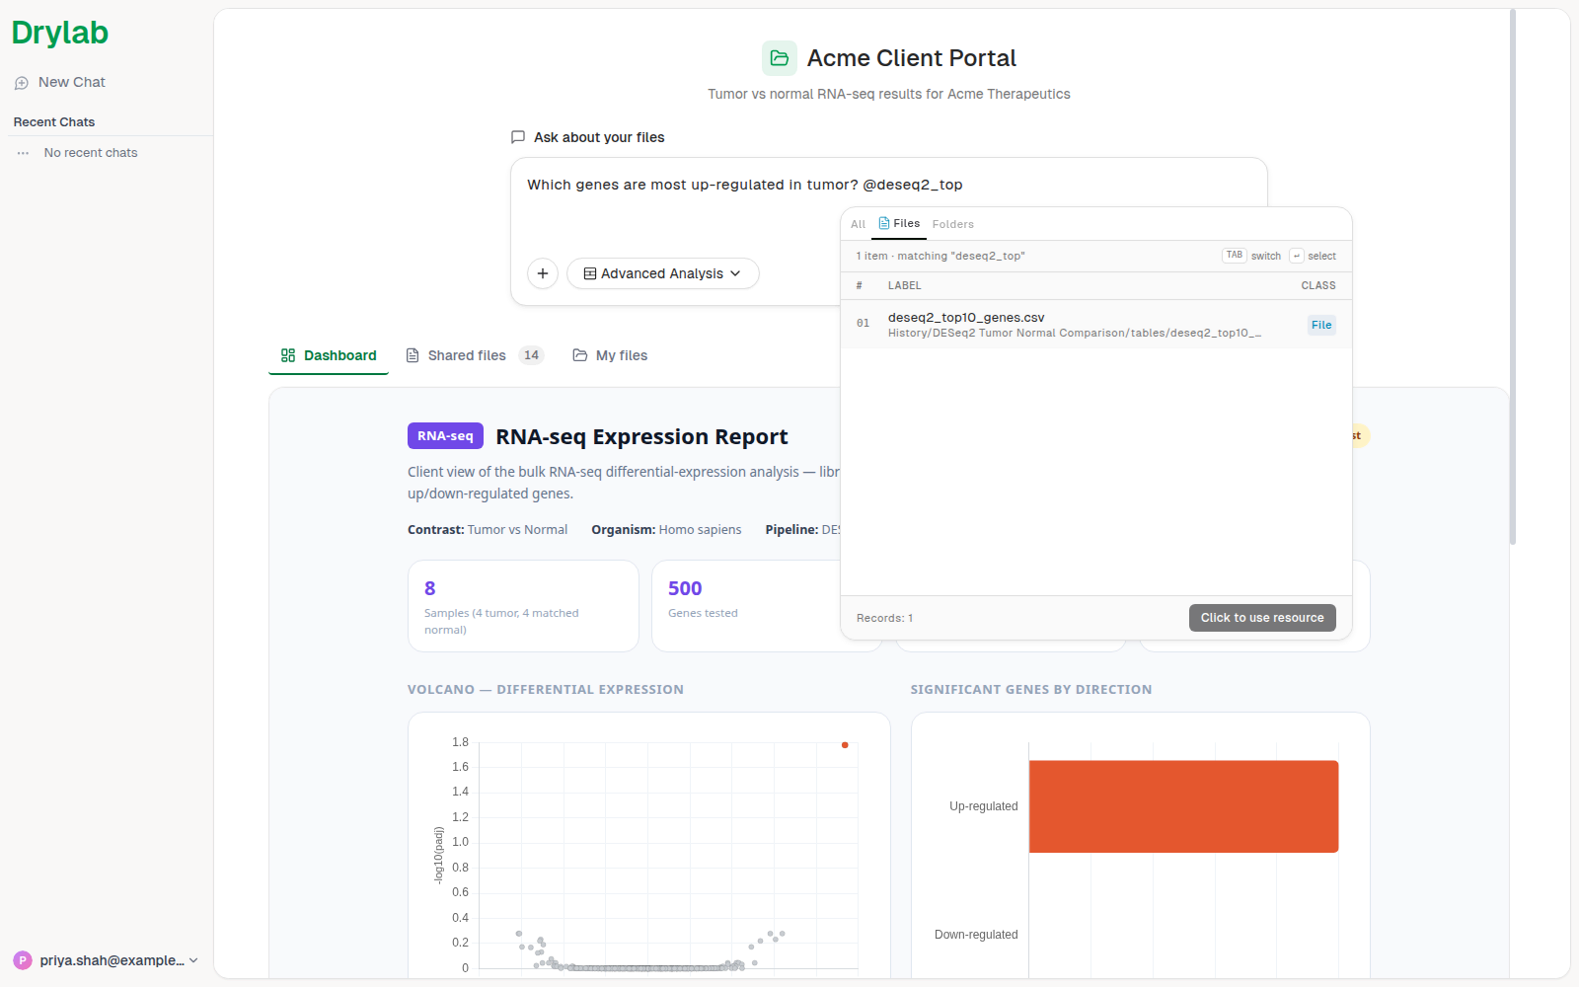Click the chat bubble icon beside Ask about your files

(x=518, y=137)
